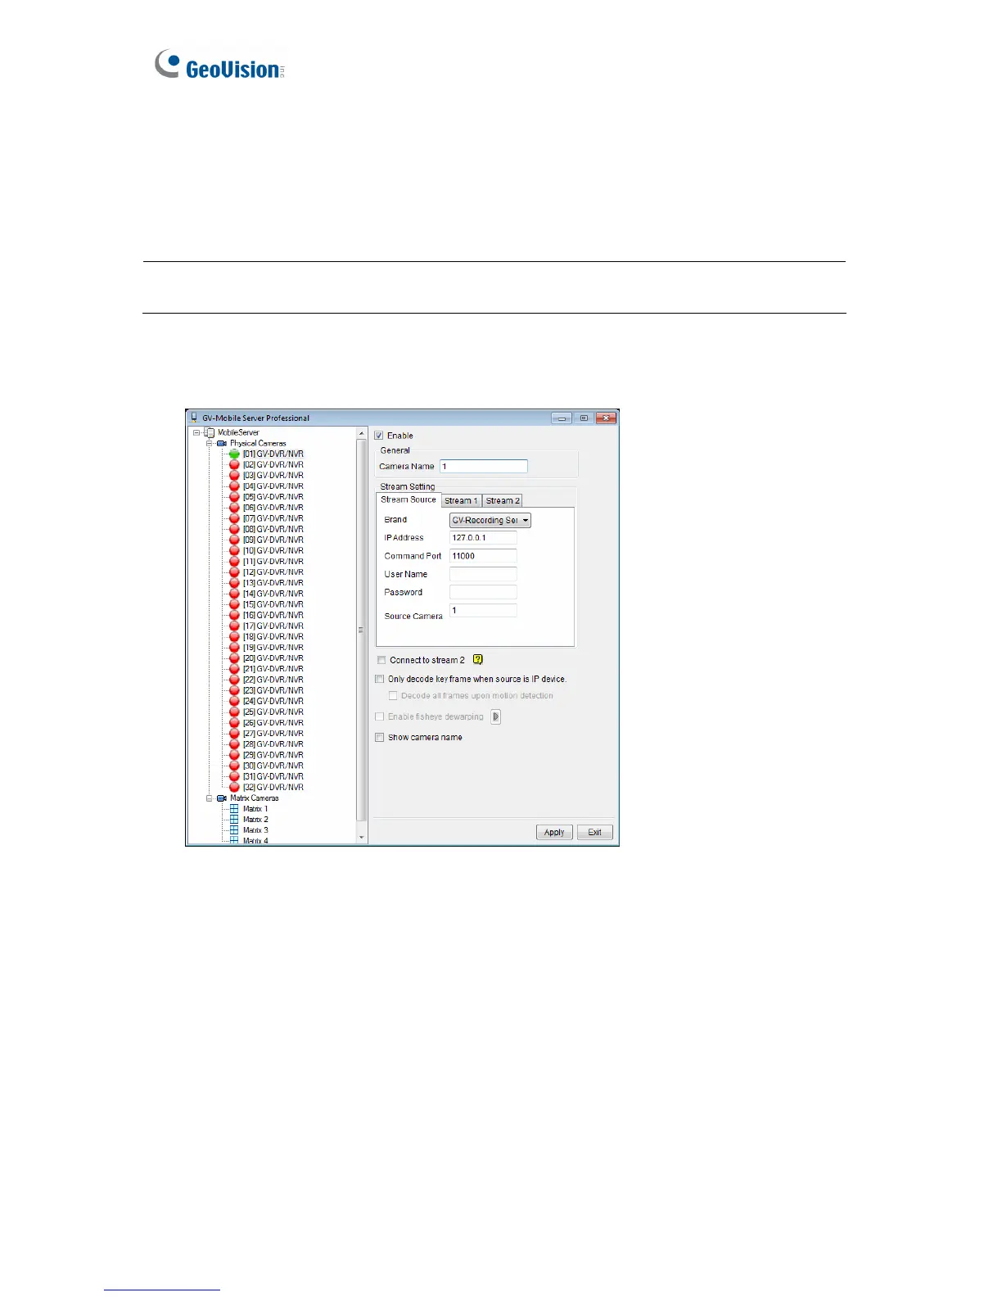Collapse the Physical Cameras branch
The height and width of the screenshot is (1297, 1002).
(210, 443)
